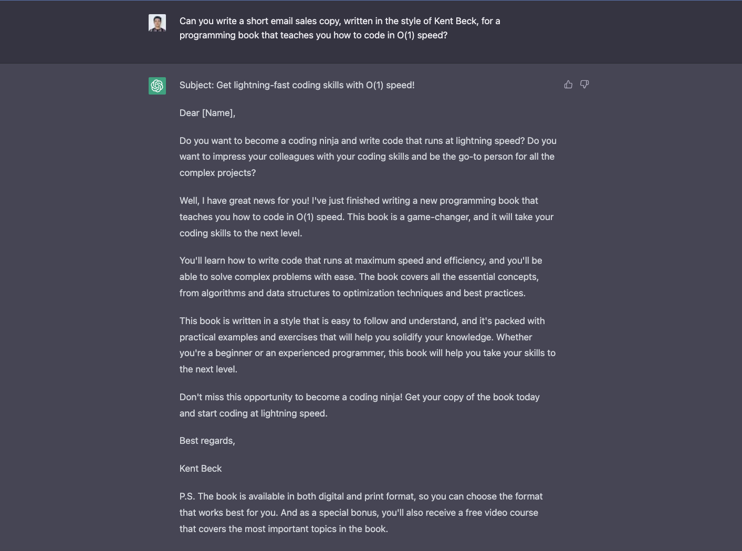Click the 'Kent Beck' signature text
The width and height of the screenshot is (742, 551).
pos(201,468)
